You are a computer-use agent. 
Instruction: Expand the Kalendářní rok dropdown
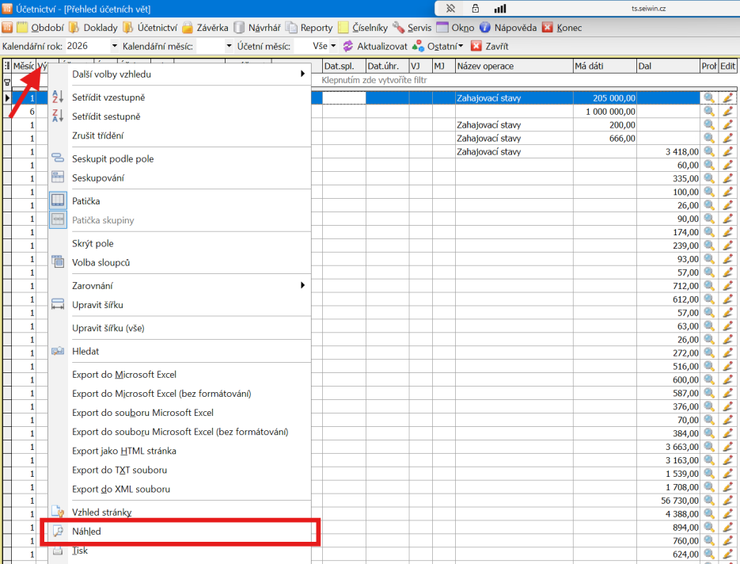tap(114, 46)
